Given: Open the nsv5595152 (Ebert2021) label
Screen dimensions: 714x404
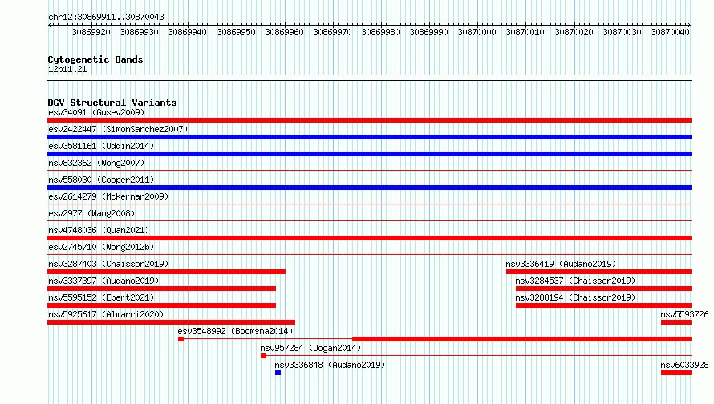Looking at the screenshot, I should pyautogui.click(x=101, y=297).
